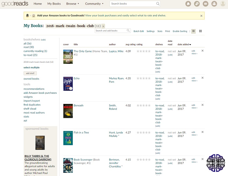Click the add shelf button

pyautogui.click(x=30, y=73)
